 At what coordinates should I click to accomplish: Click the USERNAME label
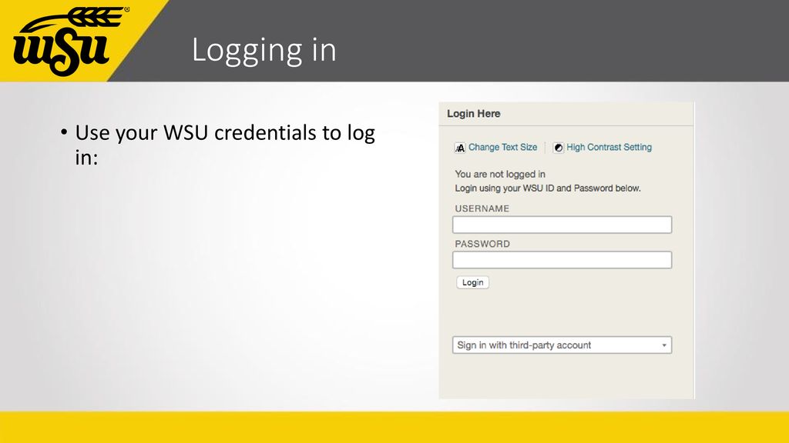tap(482, 208)
